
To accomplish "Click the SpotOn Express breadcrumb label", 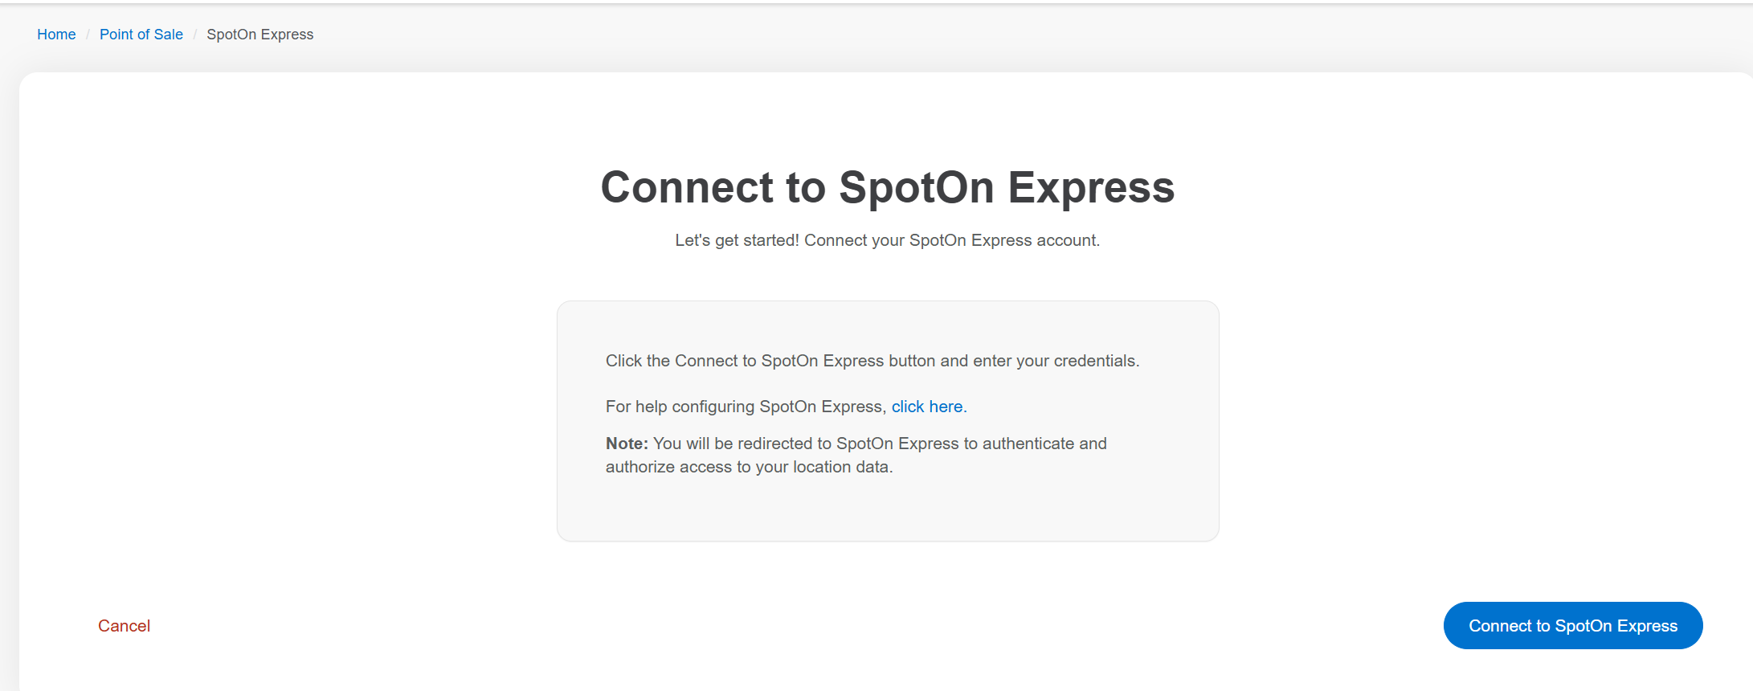I will (259, 35).
